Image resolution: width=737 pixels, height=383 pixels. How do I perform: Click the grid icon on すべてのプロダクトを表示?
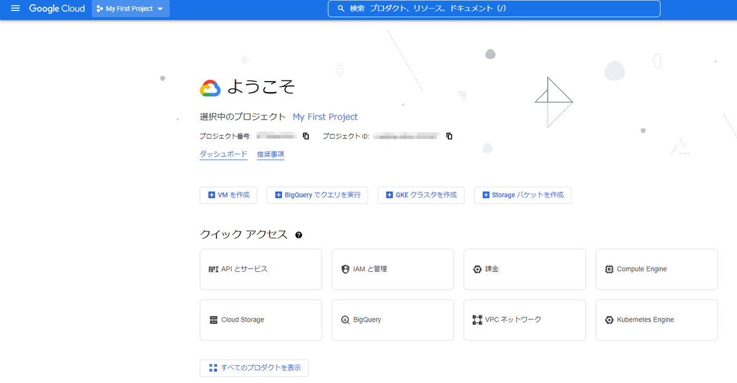(x=213, y=368)
